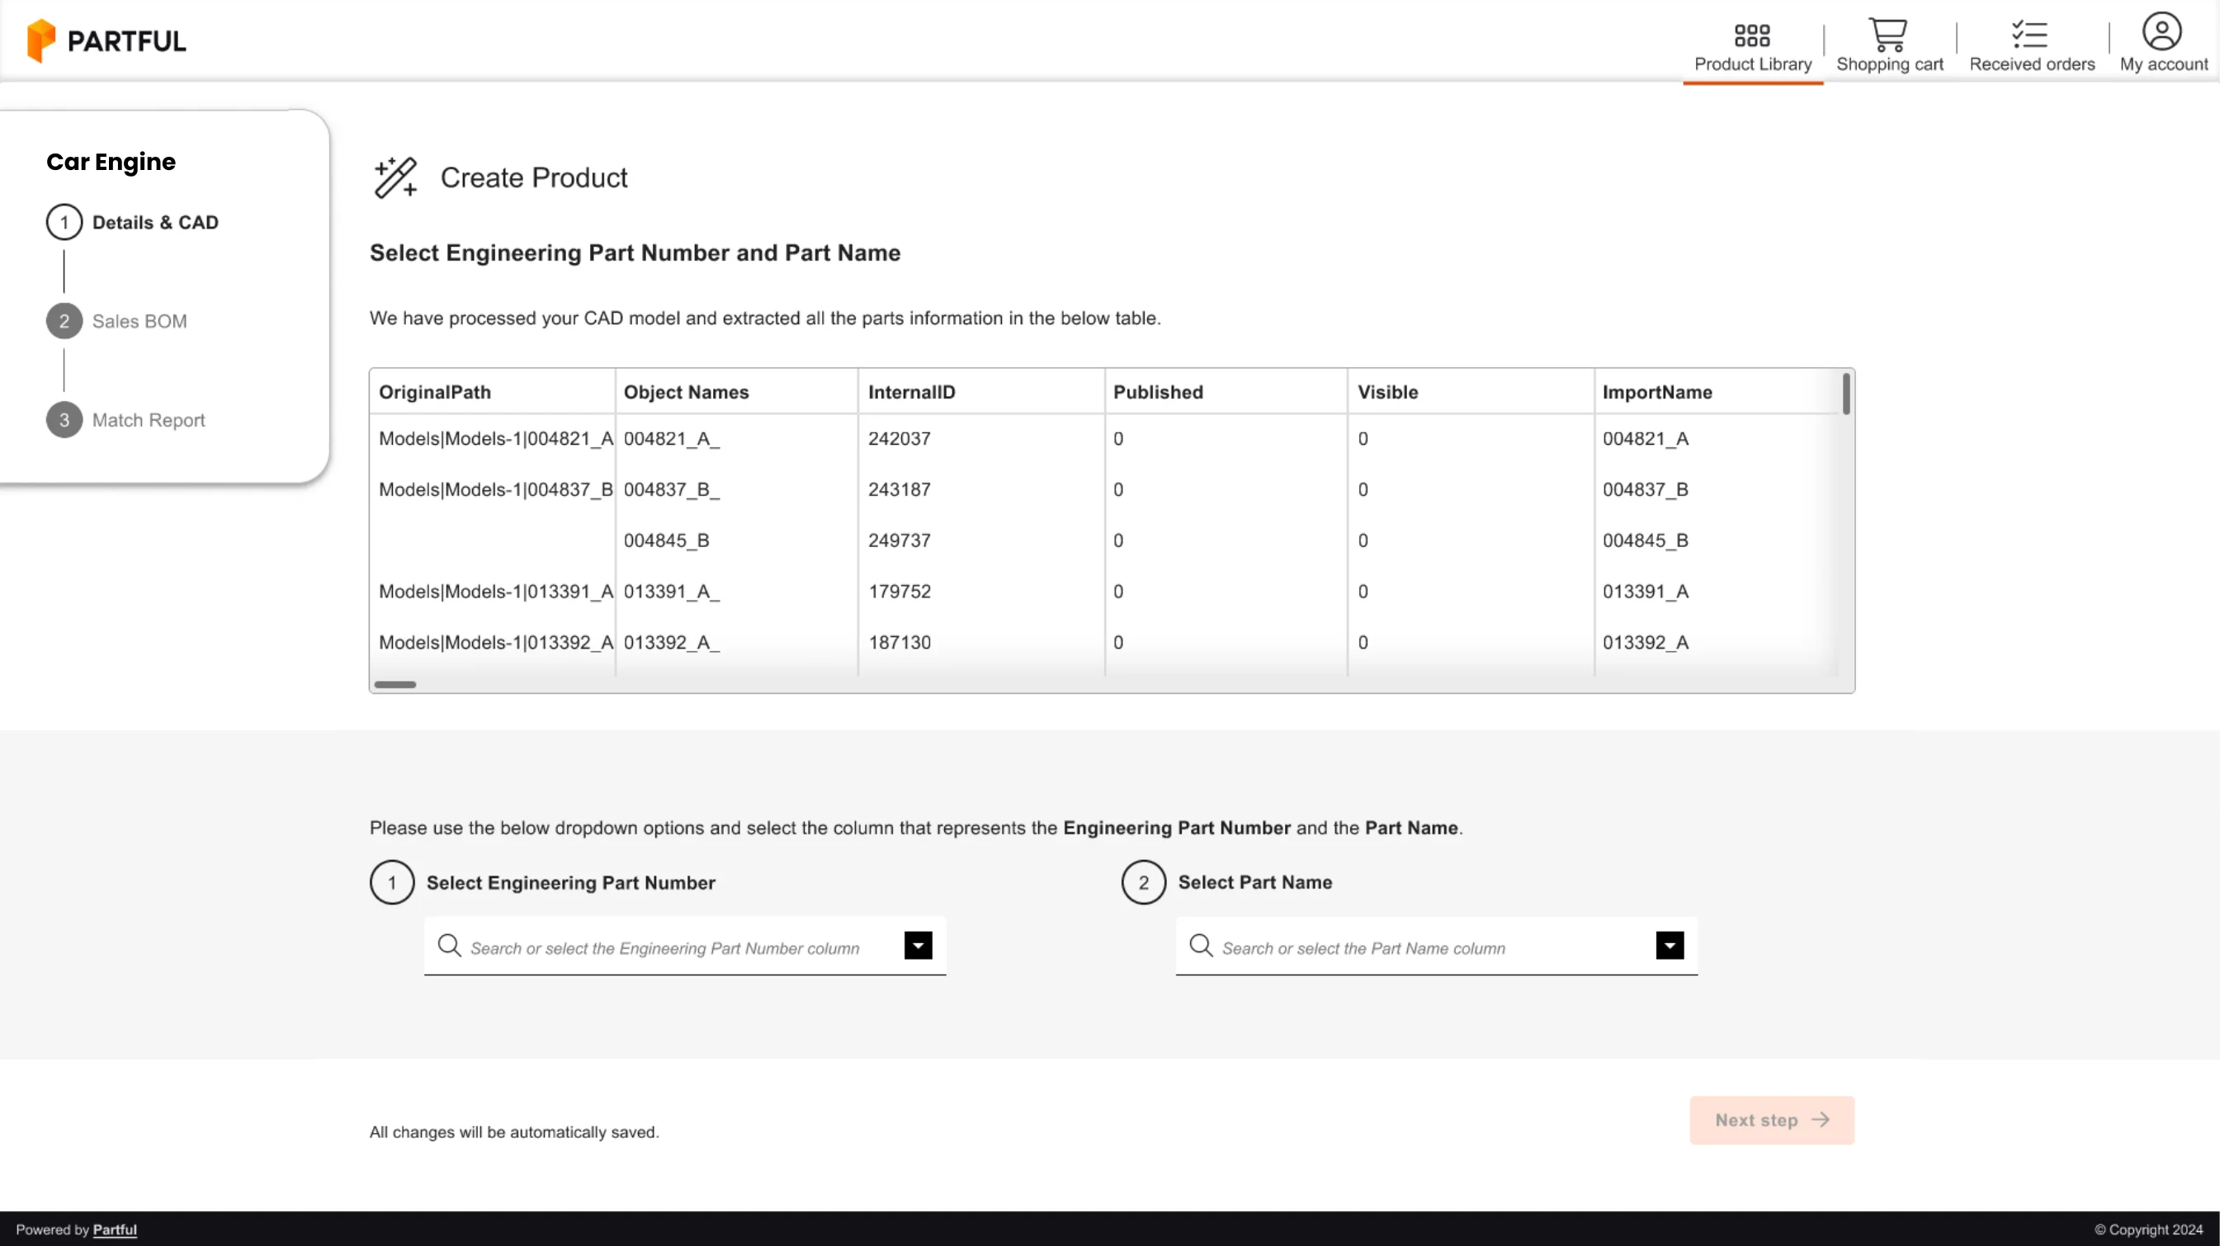Click InternalID value 179752

[x=899, y=591]
